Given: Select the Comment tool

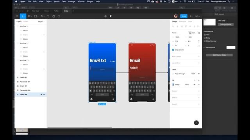Looking at the screenshot, I should pos(59,16).
